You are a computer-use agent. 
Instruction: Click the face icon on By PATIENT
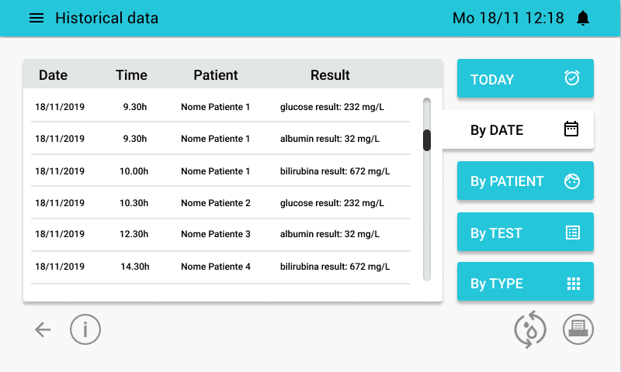coord(572,181)
